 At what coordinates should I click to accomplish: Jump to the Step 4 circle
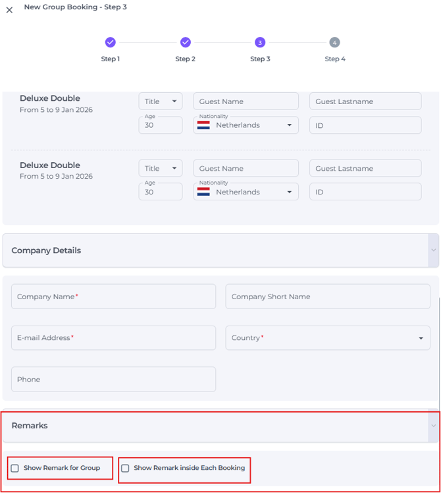pyautogui.click(x=334, y=42)
